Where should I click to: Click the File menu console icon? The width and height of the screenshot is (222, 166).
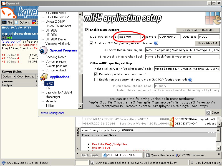[4, 22]
